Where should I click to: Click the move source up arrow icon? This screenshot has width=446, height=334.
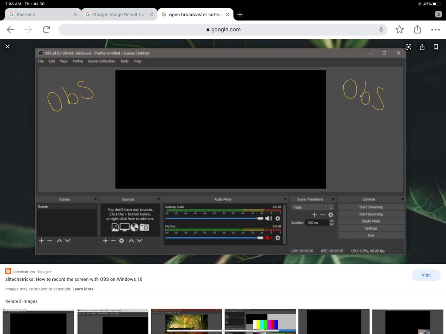pos(131,241)
